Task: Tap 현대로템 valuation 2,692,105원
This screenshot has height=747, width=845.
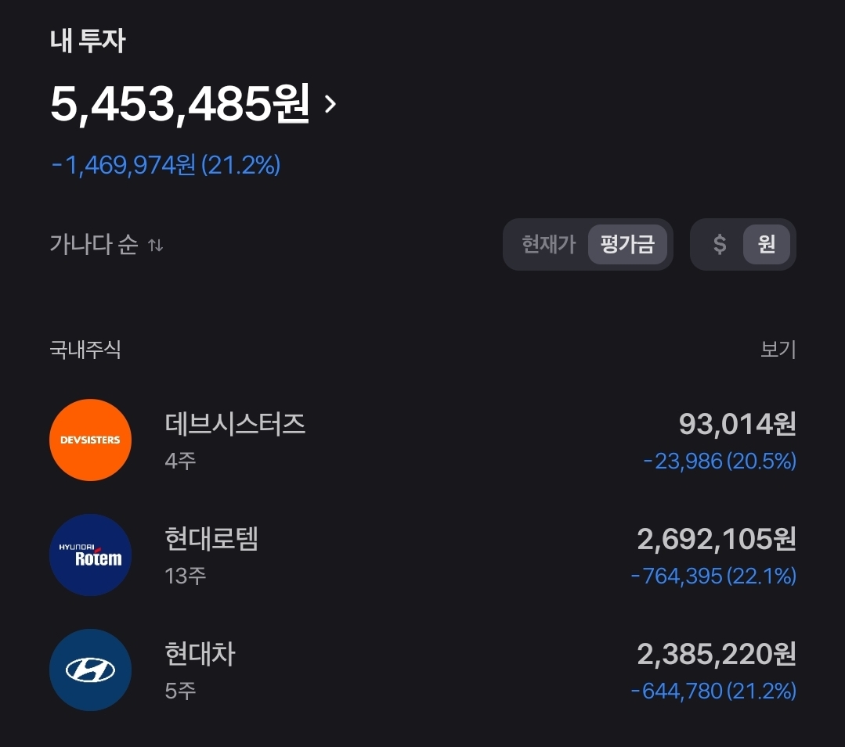Action: click(x=717, y=539)
